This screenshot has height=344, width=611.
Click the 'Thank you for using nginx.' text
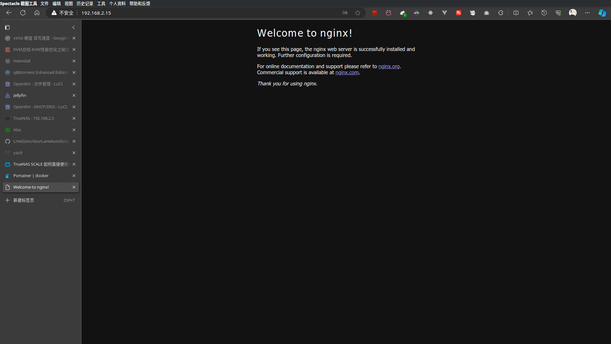click(x=287, y=84)
